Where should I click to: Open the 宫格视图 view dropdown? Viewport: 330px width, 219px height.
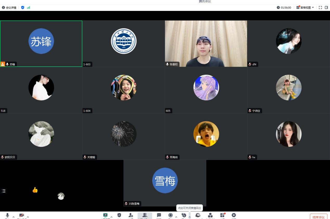pos(305,8)
